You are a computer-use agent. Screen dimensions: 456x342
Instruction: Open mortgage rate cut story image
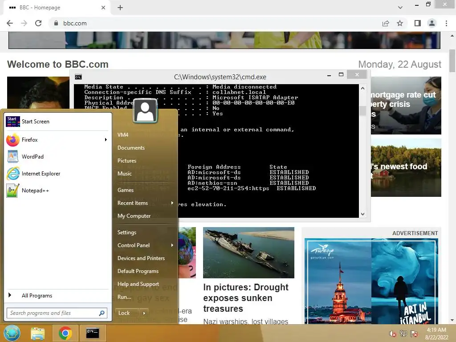(406, 106)
